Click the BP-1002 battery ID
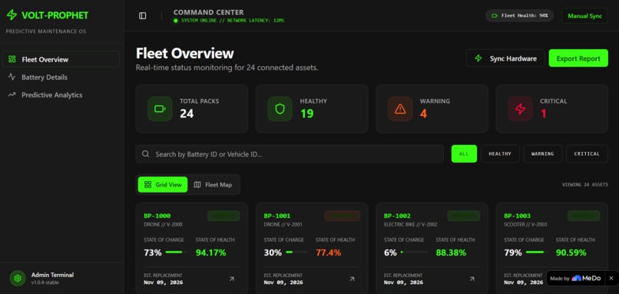This screenshot has height=294, width=619. coord(397,216)
